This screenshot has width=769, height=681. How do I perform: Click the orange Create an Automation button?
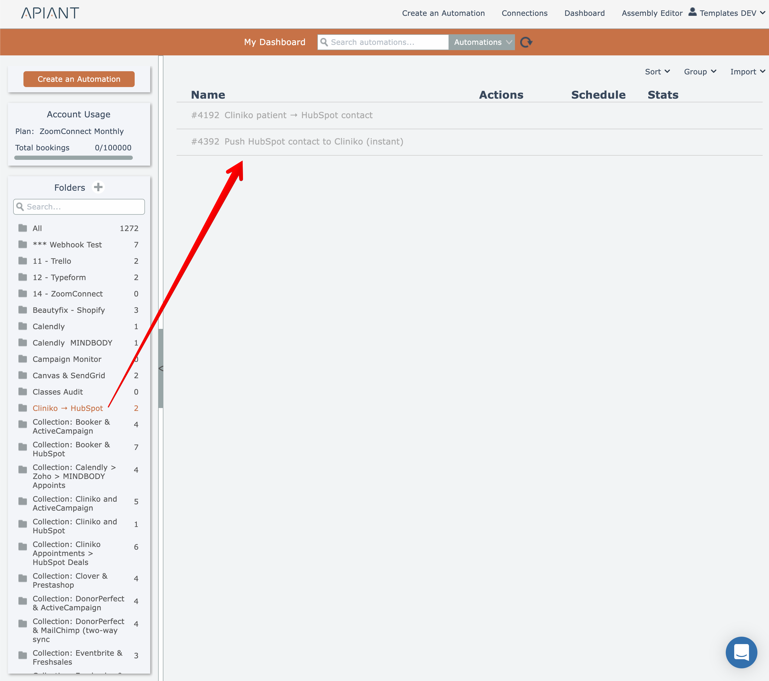coord(79,79)
